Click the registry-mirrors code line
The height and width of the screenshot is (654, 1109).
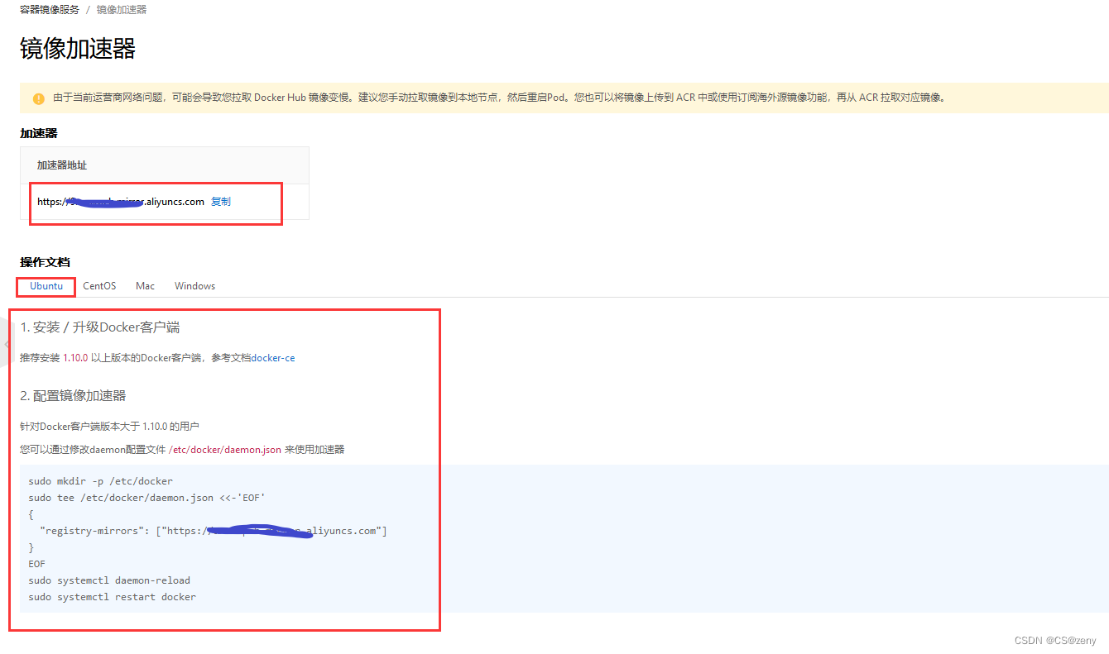pos(214,531)
